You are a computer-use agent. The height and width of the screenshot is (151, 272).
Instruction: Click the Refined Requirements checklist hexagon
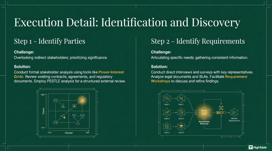click(234, 113)
